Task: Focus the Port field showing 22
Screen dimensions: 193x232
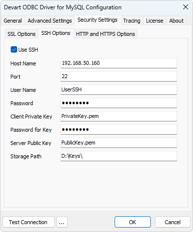Action: click(119, 76)
